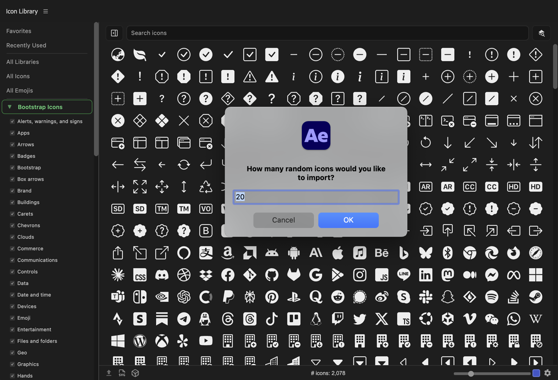Select the Pinterest icon
558x380 pixels.
click(272, 297)
